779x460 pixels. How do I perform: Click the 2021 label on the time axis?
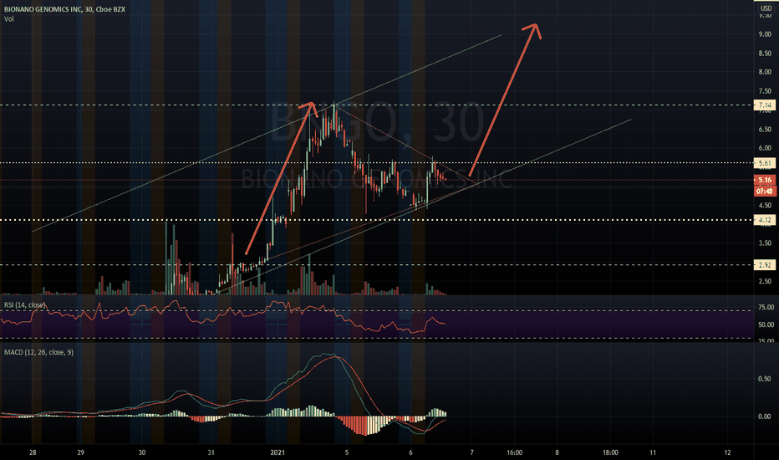coord(277,452)
